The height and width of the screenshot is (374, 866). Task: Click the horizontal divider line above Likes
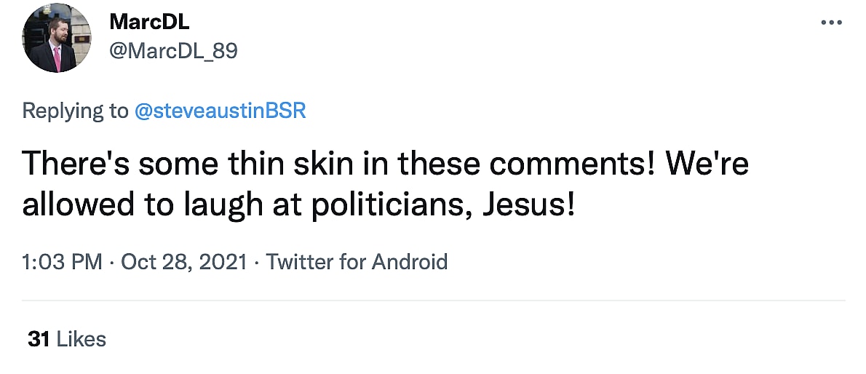pyautogui.click(x=433, y=300)
